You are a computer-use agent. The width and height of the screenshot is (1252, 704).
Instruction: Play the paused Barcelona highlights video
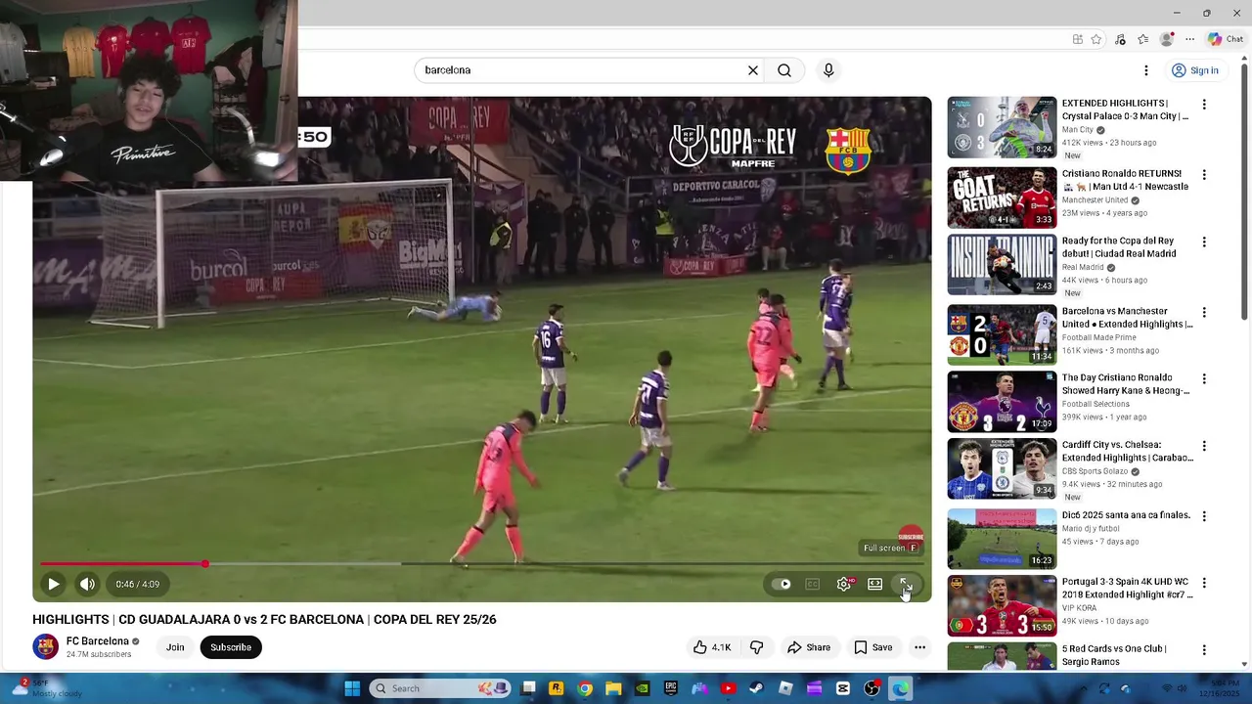click(54, 584)
